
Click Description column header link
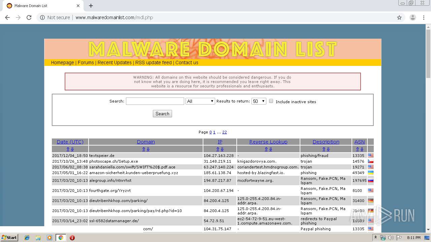326,142
